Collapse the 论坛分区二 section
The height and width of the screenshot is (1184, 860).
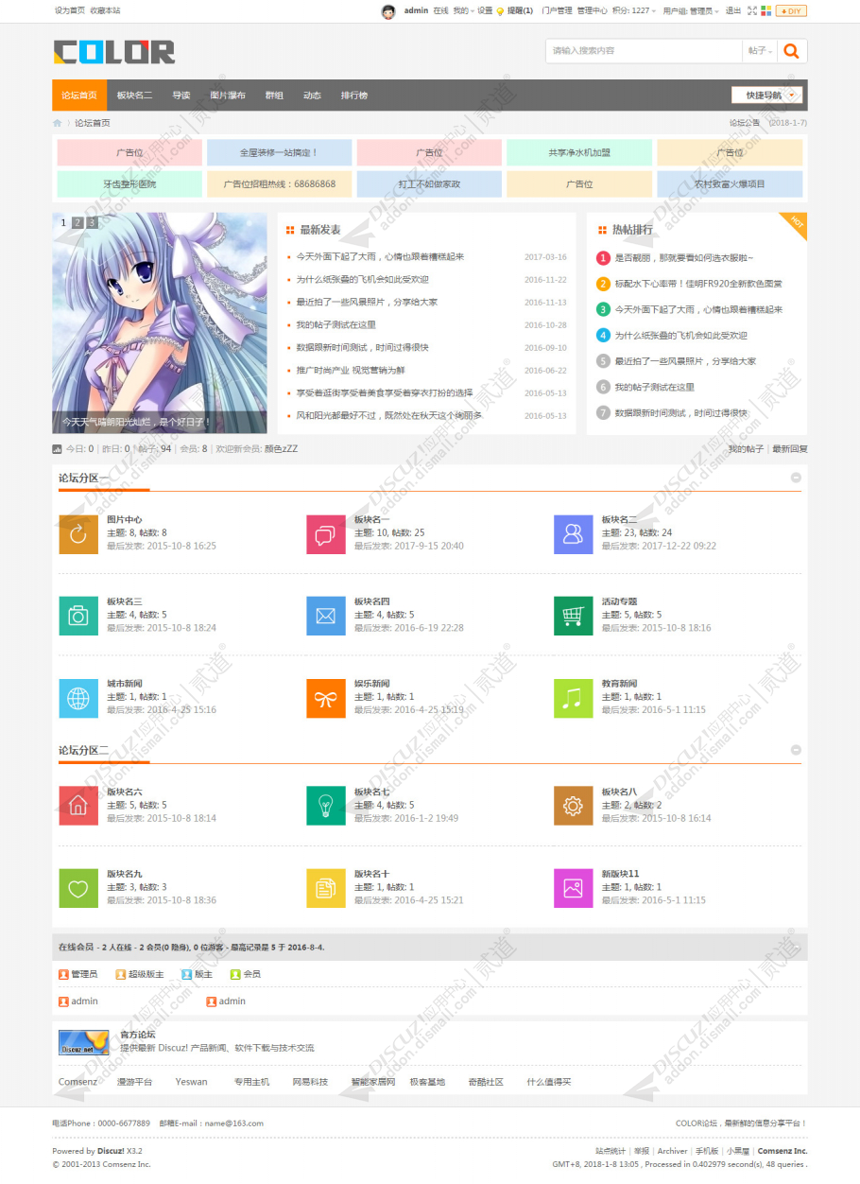[796, 750]
